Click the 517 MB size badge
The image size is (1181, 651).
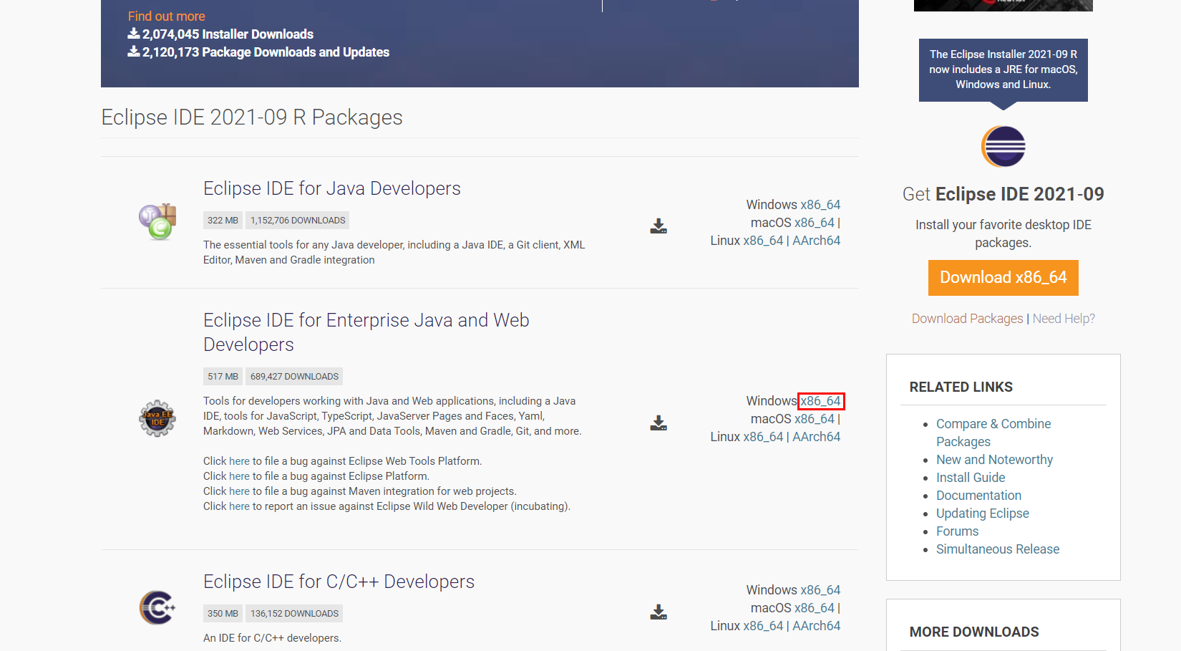tap(223, 377)
